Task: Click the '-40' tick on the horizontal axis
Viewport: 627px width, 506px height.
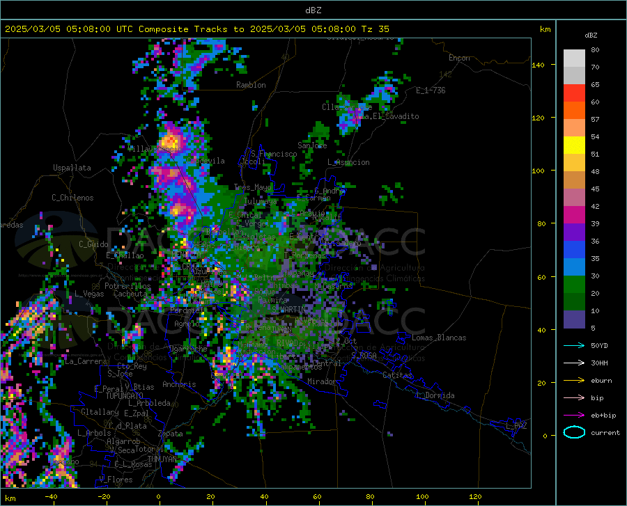Action: tap(51, 496)
